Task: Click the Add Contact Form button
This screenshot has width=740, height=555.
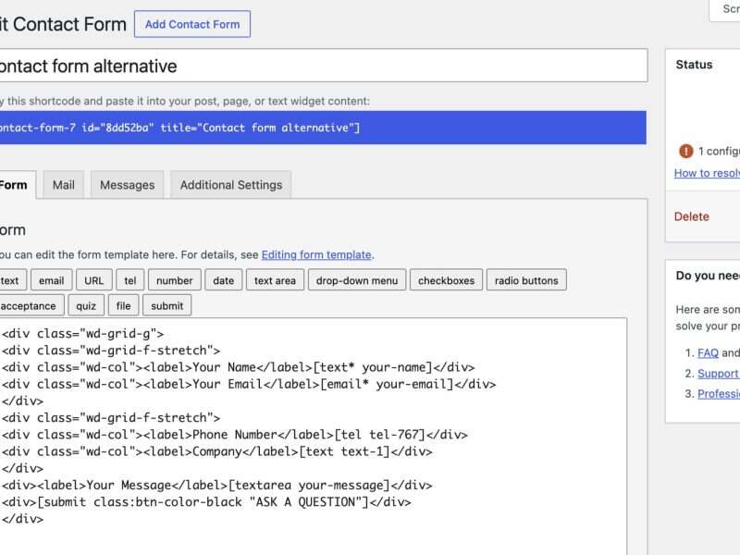Action: tap(192, 24)
